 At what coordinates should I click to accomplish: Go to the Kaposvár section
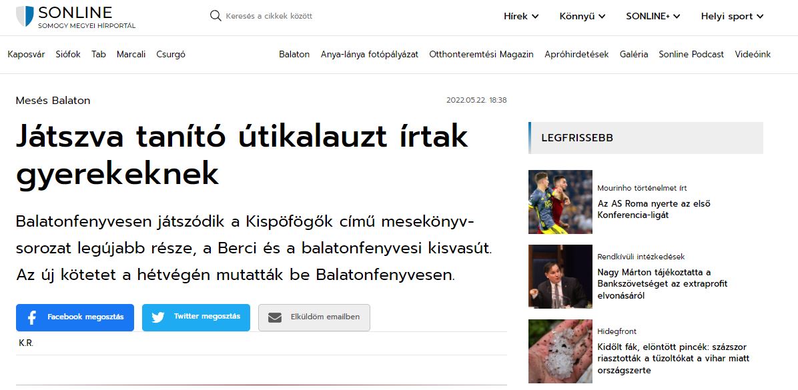27,55
